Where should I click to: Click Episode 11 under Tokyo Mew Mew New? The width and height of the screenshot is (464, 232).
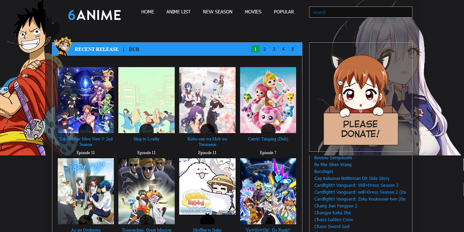coord(86,153)
